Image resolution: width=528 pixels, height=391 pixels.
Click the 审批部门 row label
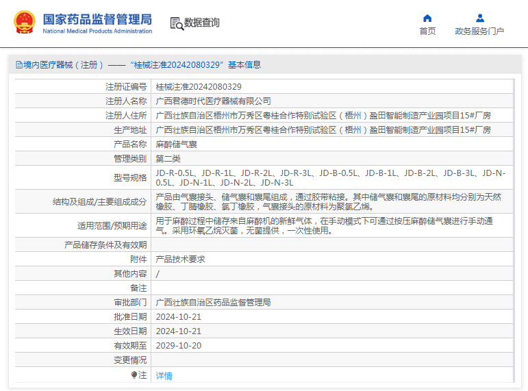pyautogui.click(x=130, y=303)
